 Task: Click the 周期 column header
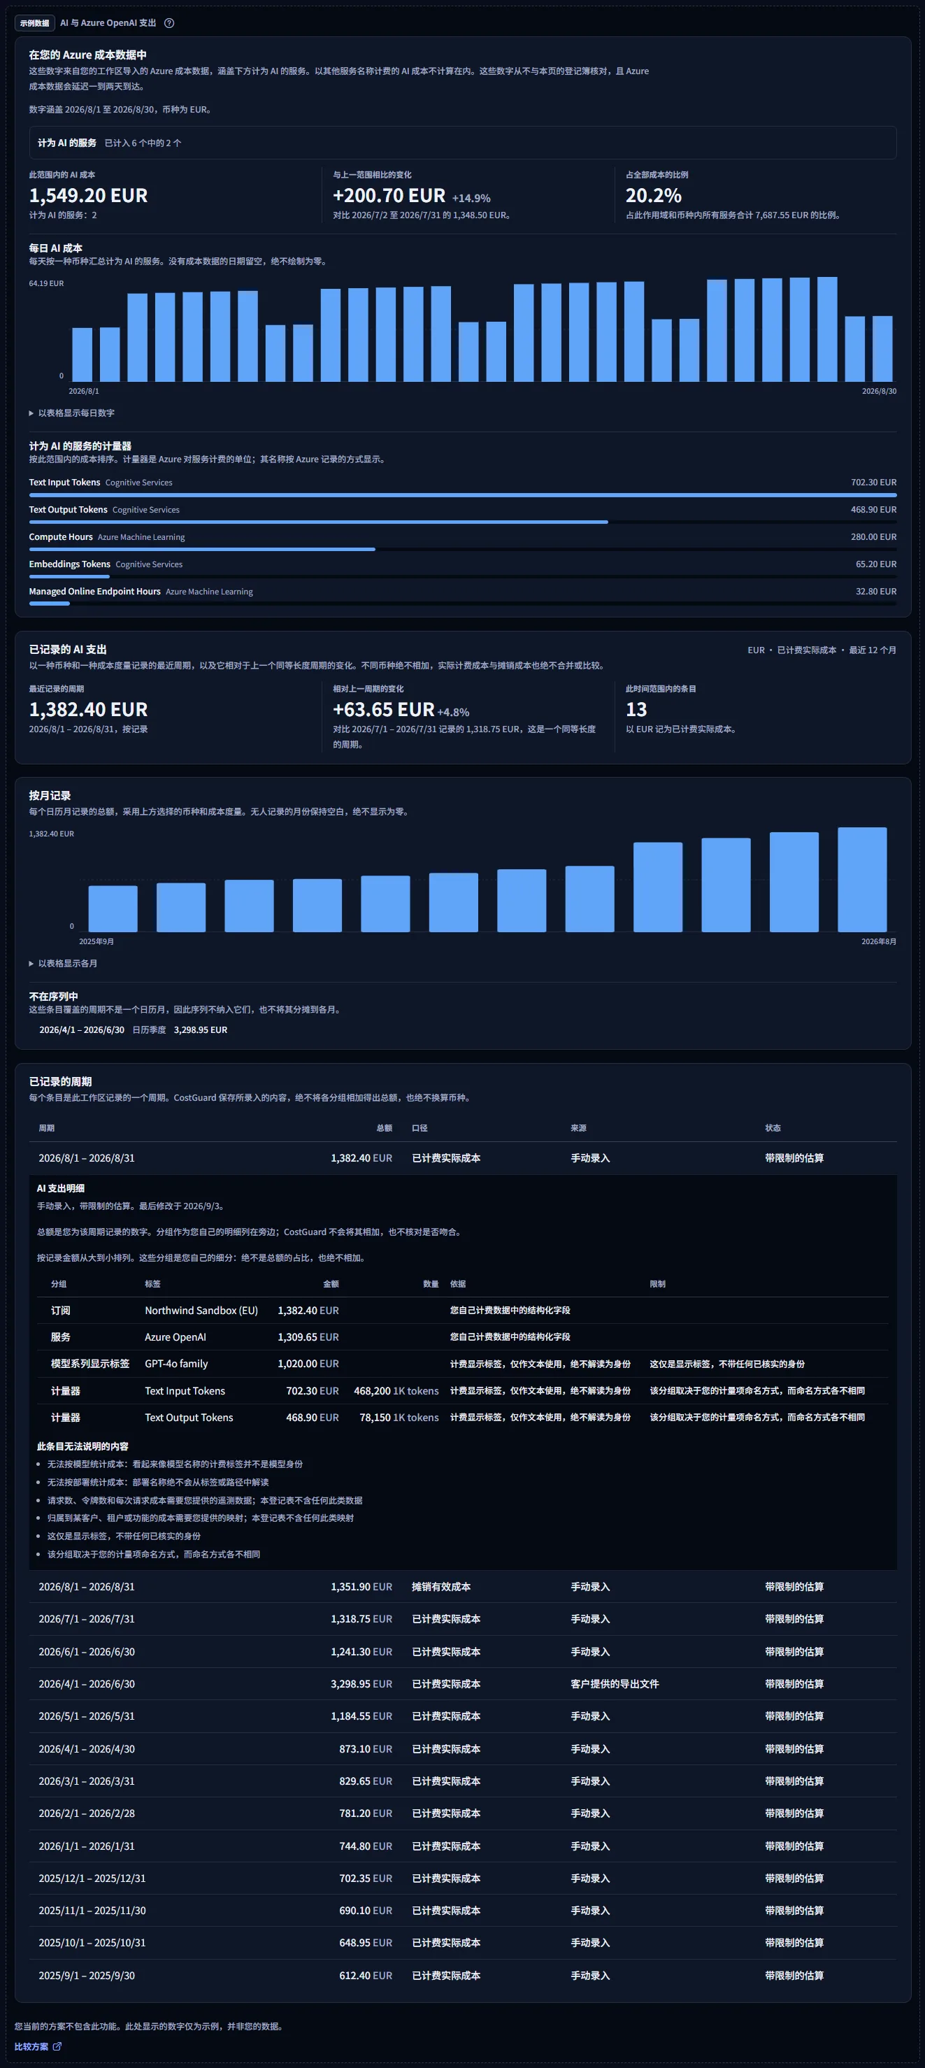coord(47,1128)
